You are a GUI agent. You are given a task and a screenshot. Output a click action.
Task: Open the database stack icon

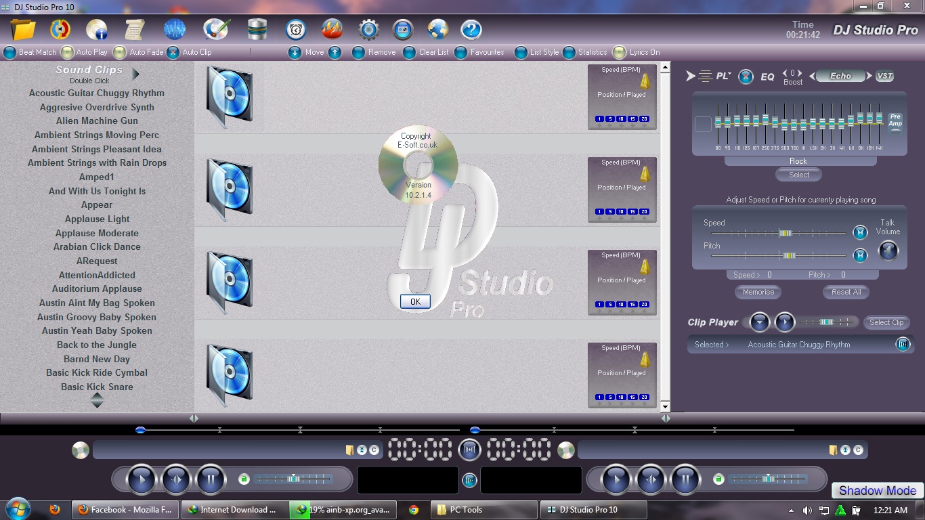pyautogui.click(x=257, y=30)
